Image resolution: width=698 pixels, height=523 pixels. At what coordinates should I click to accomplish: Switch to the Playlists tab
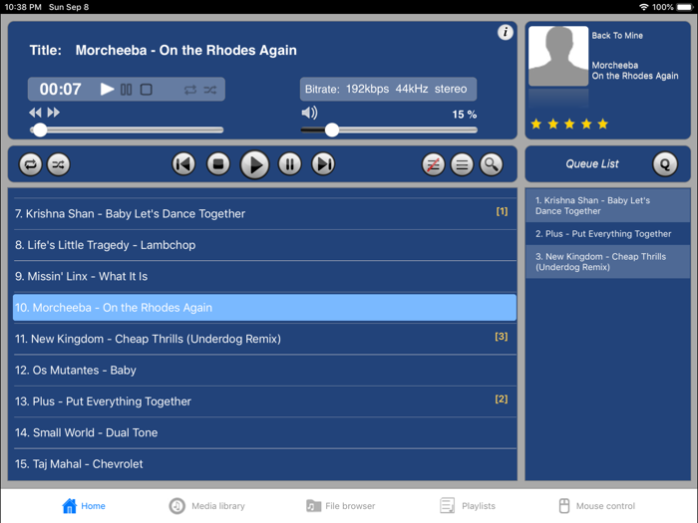pos(468,506)
